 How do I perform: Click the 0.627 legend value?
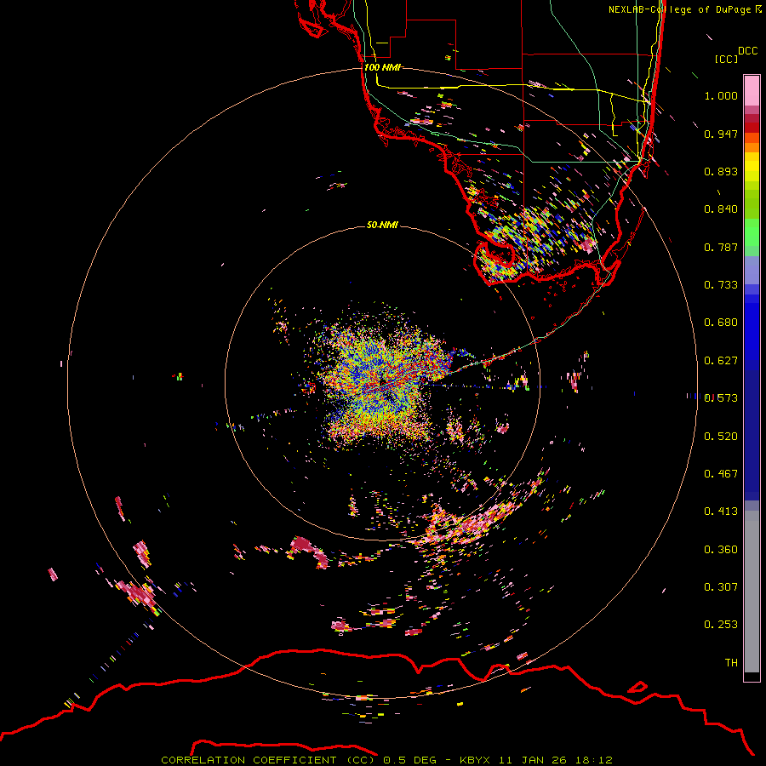click(721, 361)
